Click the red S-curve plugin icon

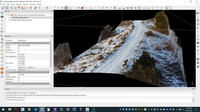click(153, 8)
